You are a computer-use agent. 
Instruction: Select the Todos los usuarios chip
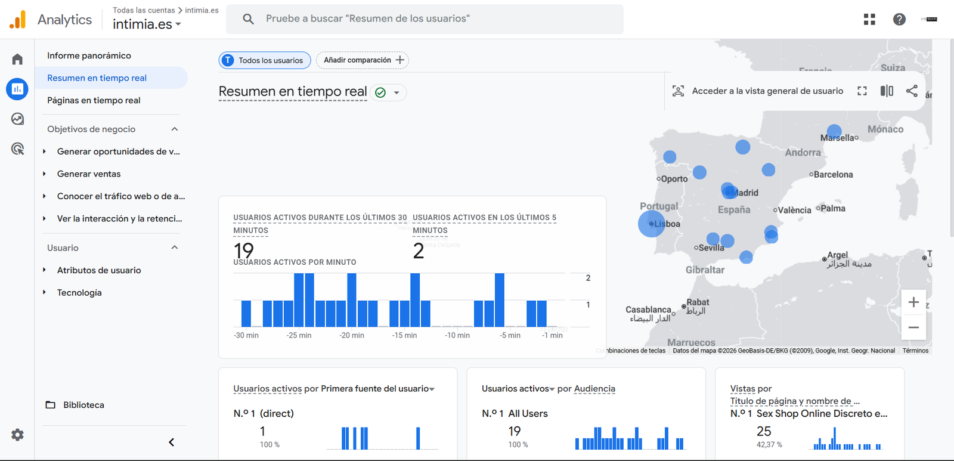[x=264, y=60]
